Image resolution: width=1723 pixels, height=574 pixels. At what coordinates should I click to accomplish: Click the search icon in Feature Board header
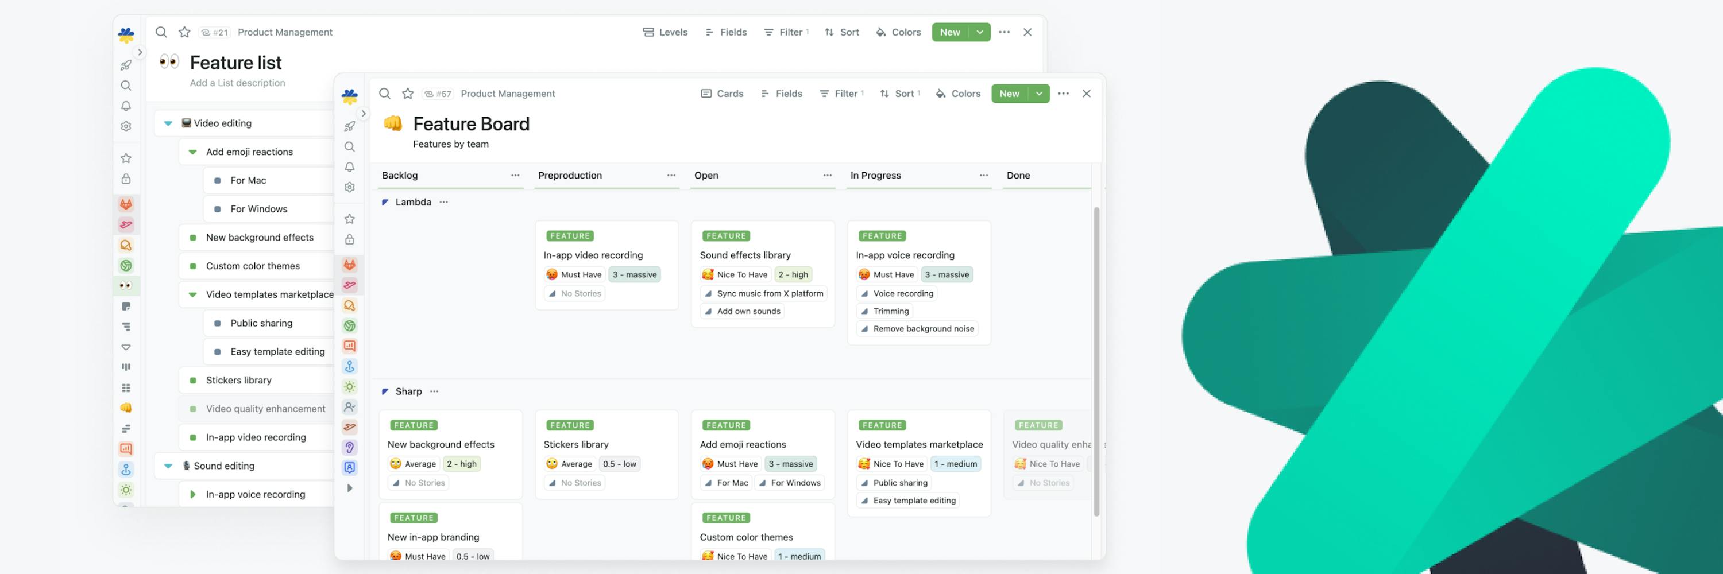click(385, 94)
